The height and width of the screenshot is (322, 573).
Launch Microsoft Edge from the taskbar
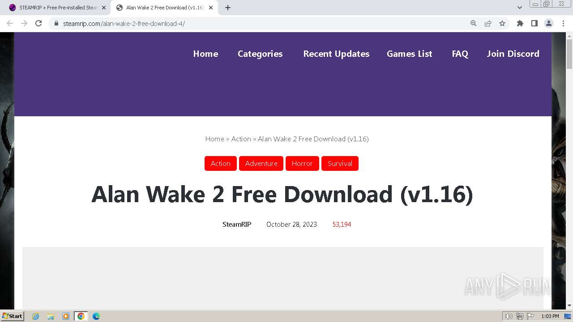click(96, 316)
